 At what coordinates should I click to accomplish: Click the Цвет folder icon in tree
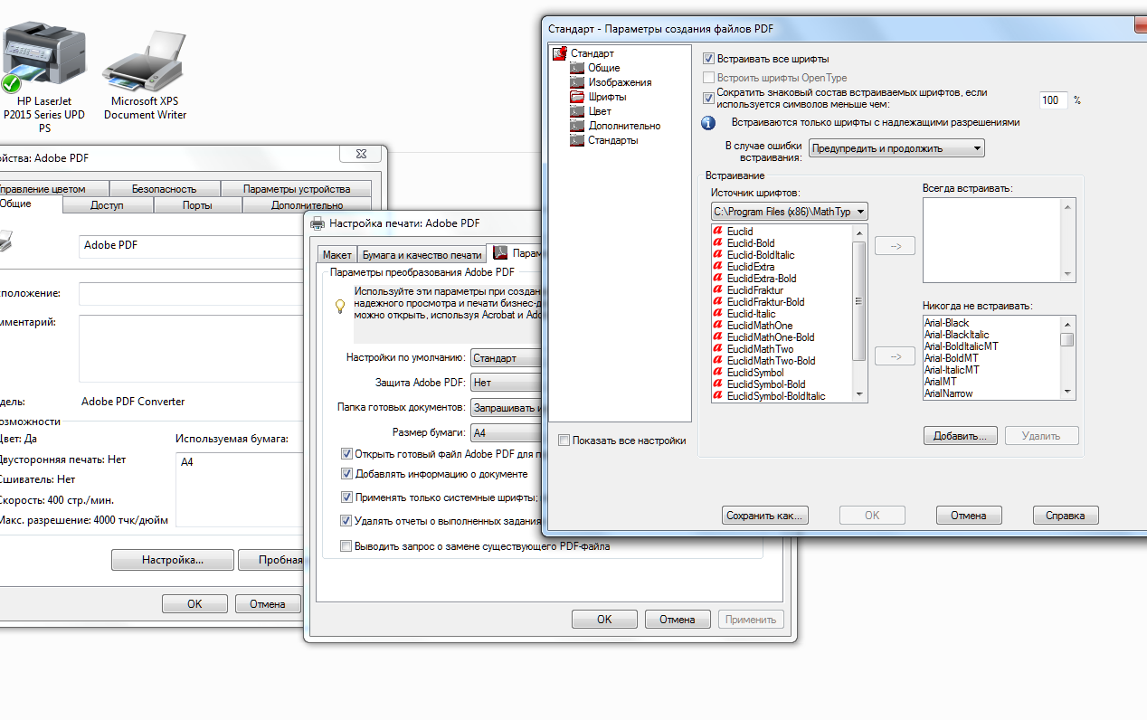point(577,111)
